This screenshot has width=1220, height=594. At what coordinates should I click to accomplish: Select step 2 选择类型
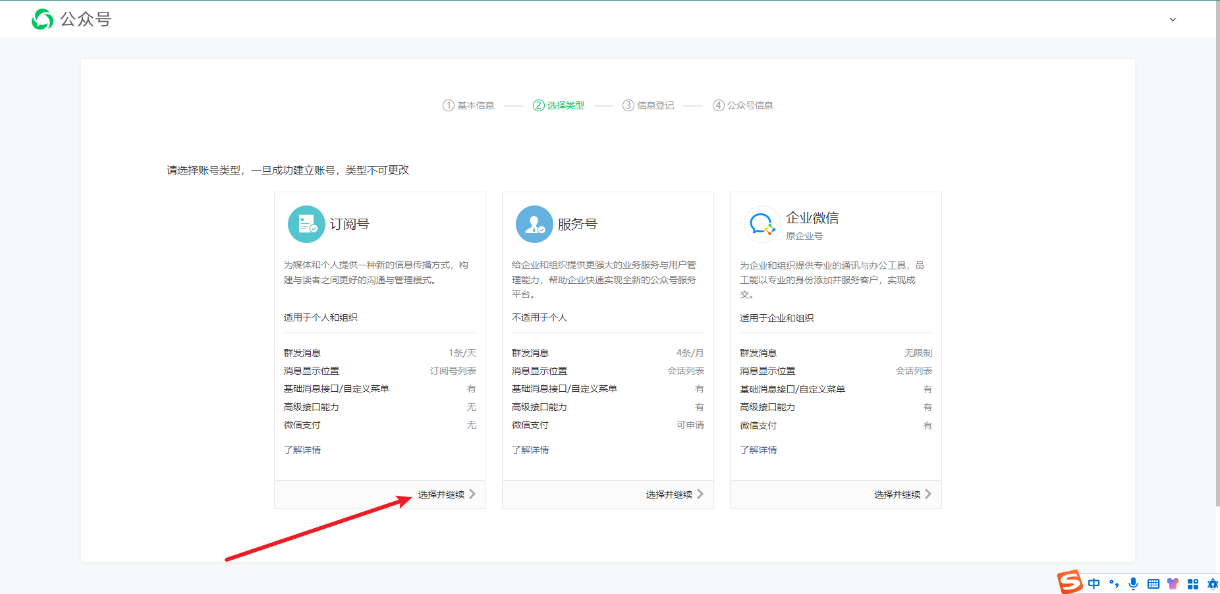pyautogui.click(x=559, y=105)
